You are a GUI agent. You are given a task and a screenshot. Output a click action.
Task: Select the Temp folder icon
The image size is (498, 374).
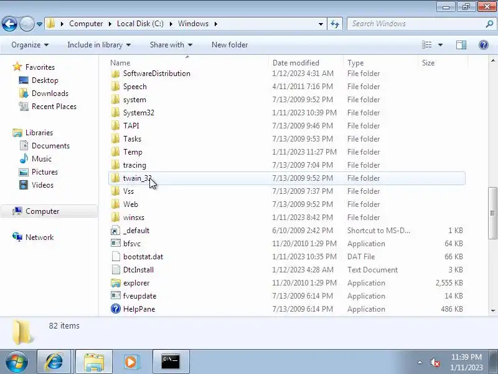point(116,152)
